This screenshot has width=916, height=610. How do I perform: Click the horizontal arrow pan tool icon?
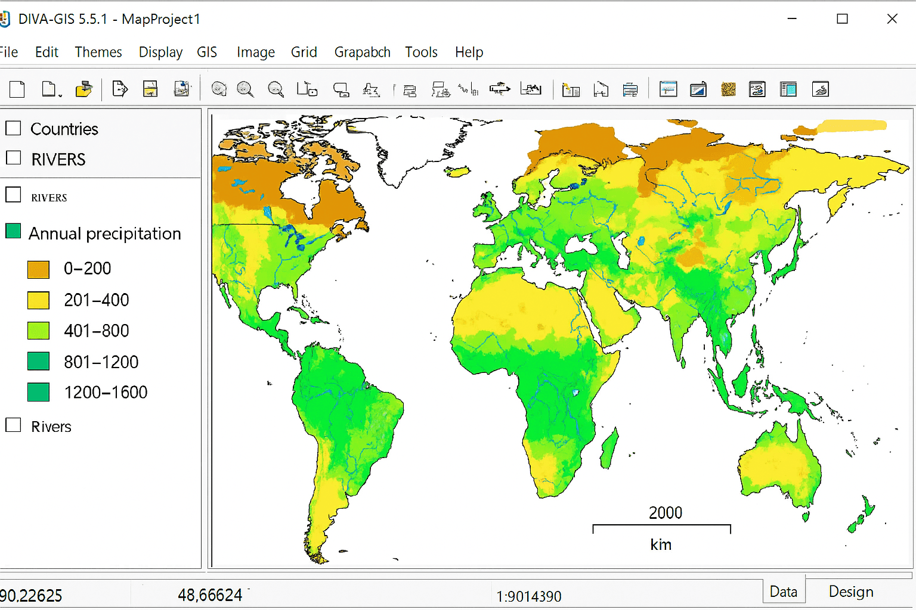[500, 89]
